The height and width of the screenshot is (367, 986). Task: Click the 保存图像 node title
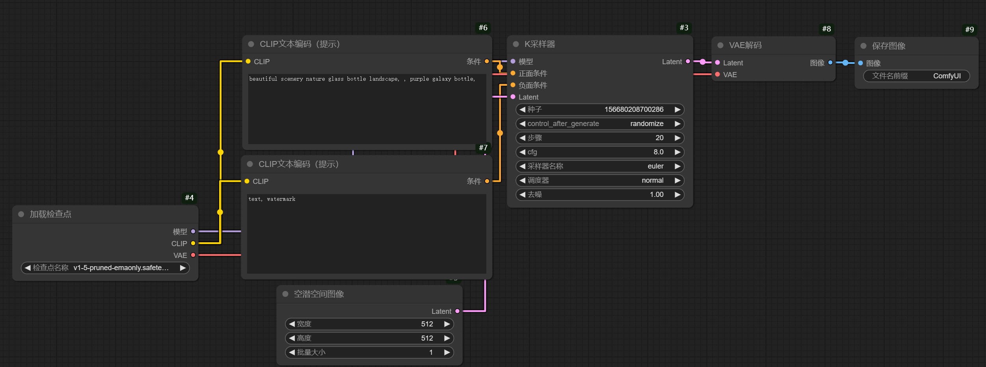(889, 46)
